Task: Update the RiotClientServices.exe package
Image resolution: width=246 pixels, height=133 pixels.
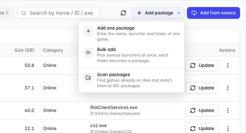Action: click(x=202, y=110)
